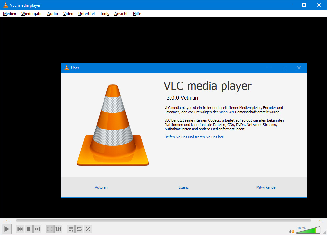Viewport: 327px width, 235px height.
Task: Open the Lizenz link
Action: (184, 187)
